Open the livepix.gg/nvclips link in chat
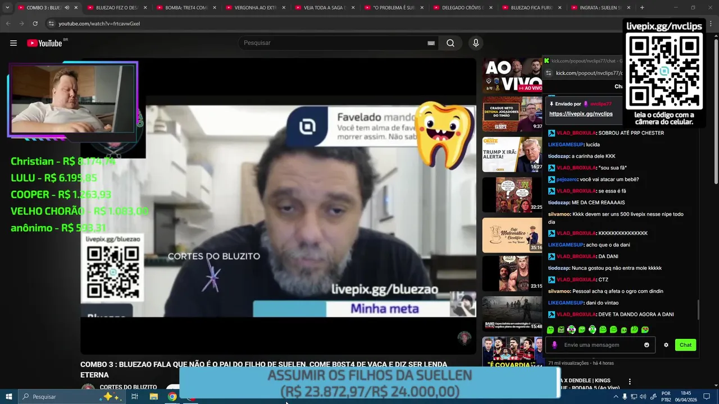The width and height of the screenshot is (719, 404). coord(581,114)
